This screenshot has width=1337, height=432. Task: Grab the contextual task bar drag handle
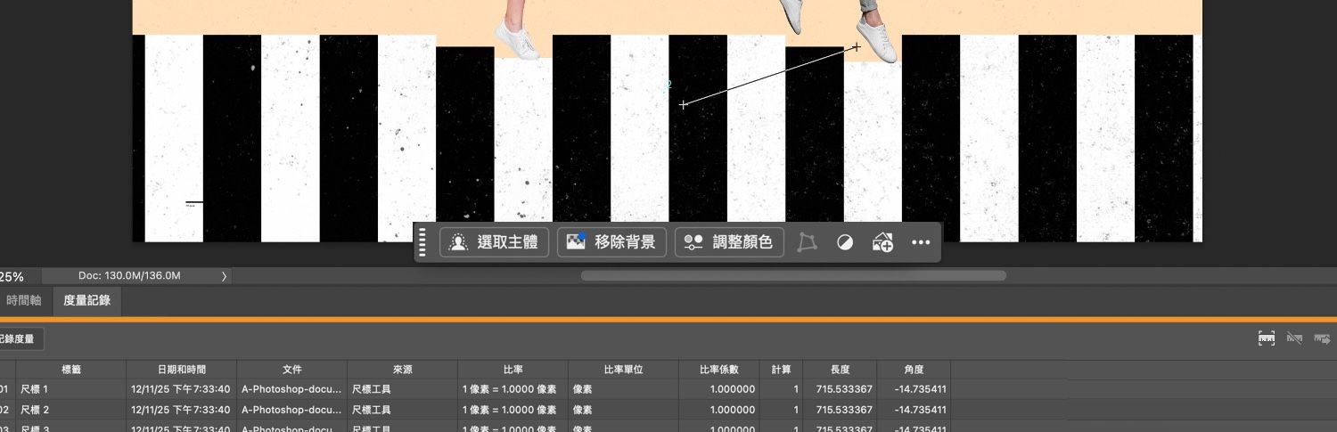[422, 242]
